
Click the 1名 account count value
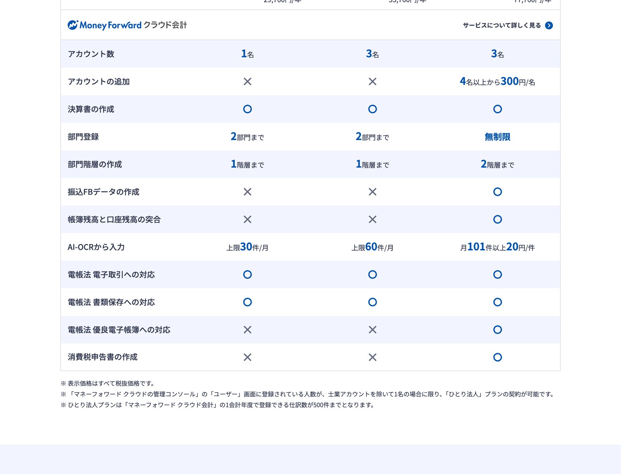[x=248, y=54]
